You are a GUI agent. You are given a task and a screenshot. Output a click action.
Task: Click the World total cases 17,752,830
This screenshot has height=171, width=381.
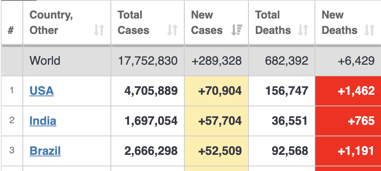tap(148, 61)
